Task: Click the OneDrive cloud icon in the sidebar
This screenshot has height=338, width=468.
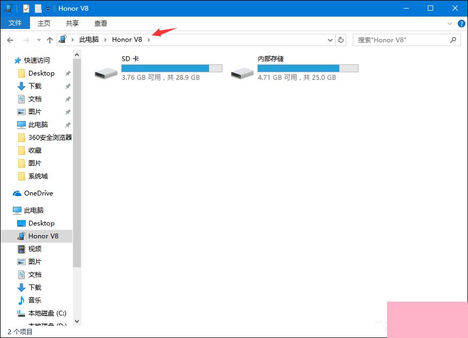Action: point(17,193)
